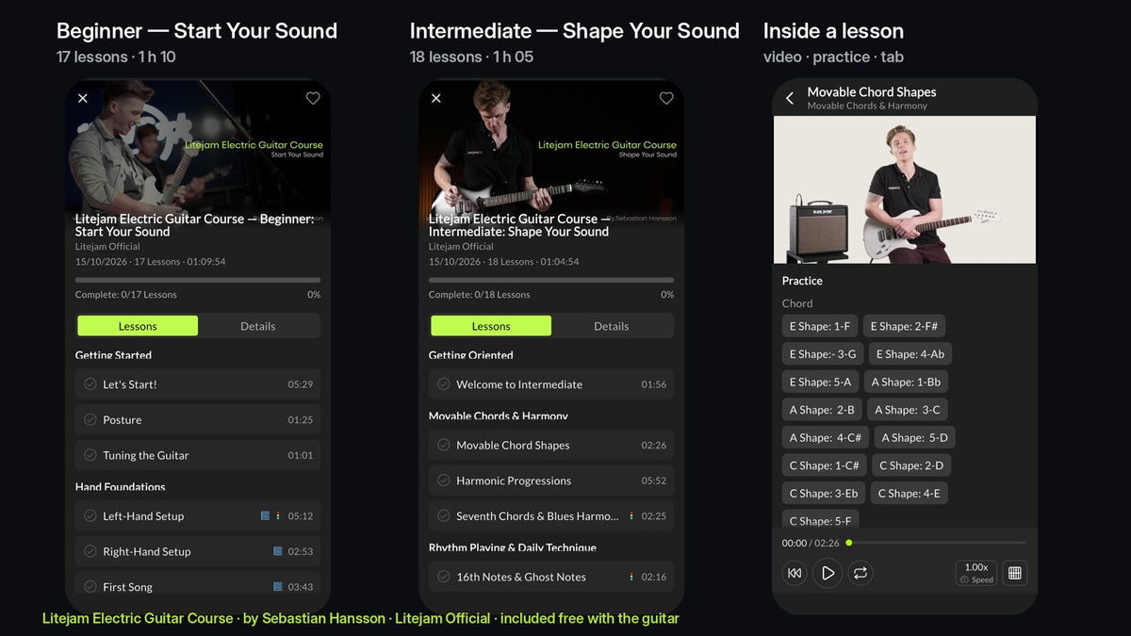This screenshot has height=636, width=1131.
Task: Click the 'Hand Foundations' section heading
Action: pyautogui.click(x=121, y=487)
